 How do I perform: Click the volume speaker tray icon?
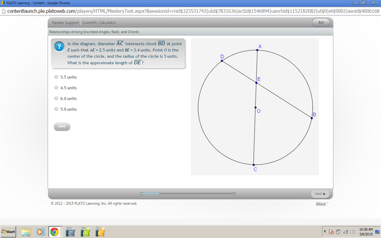pos(352,232)
